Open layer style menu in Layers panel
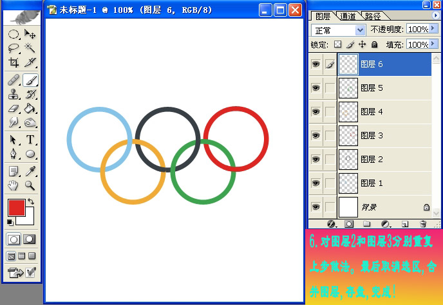Image resolution: width=443 pixels, height=305 pixels. [332, 224]
